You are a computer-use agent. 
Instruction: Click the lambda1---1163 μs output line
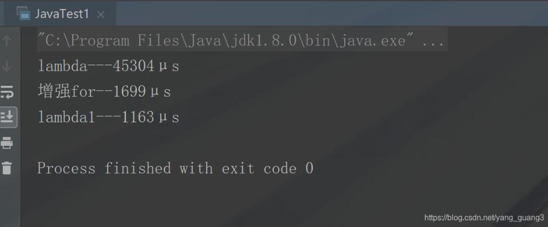108,117
